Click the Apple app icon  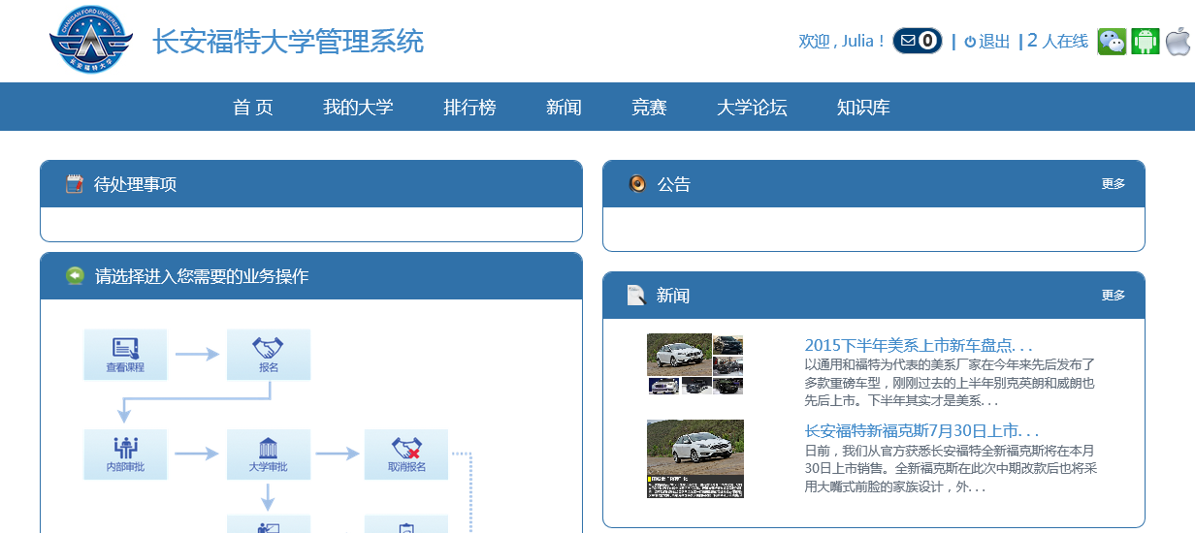1179,42
